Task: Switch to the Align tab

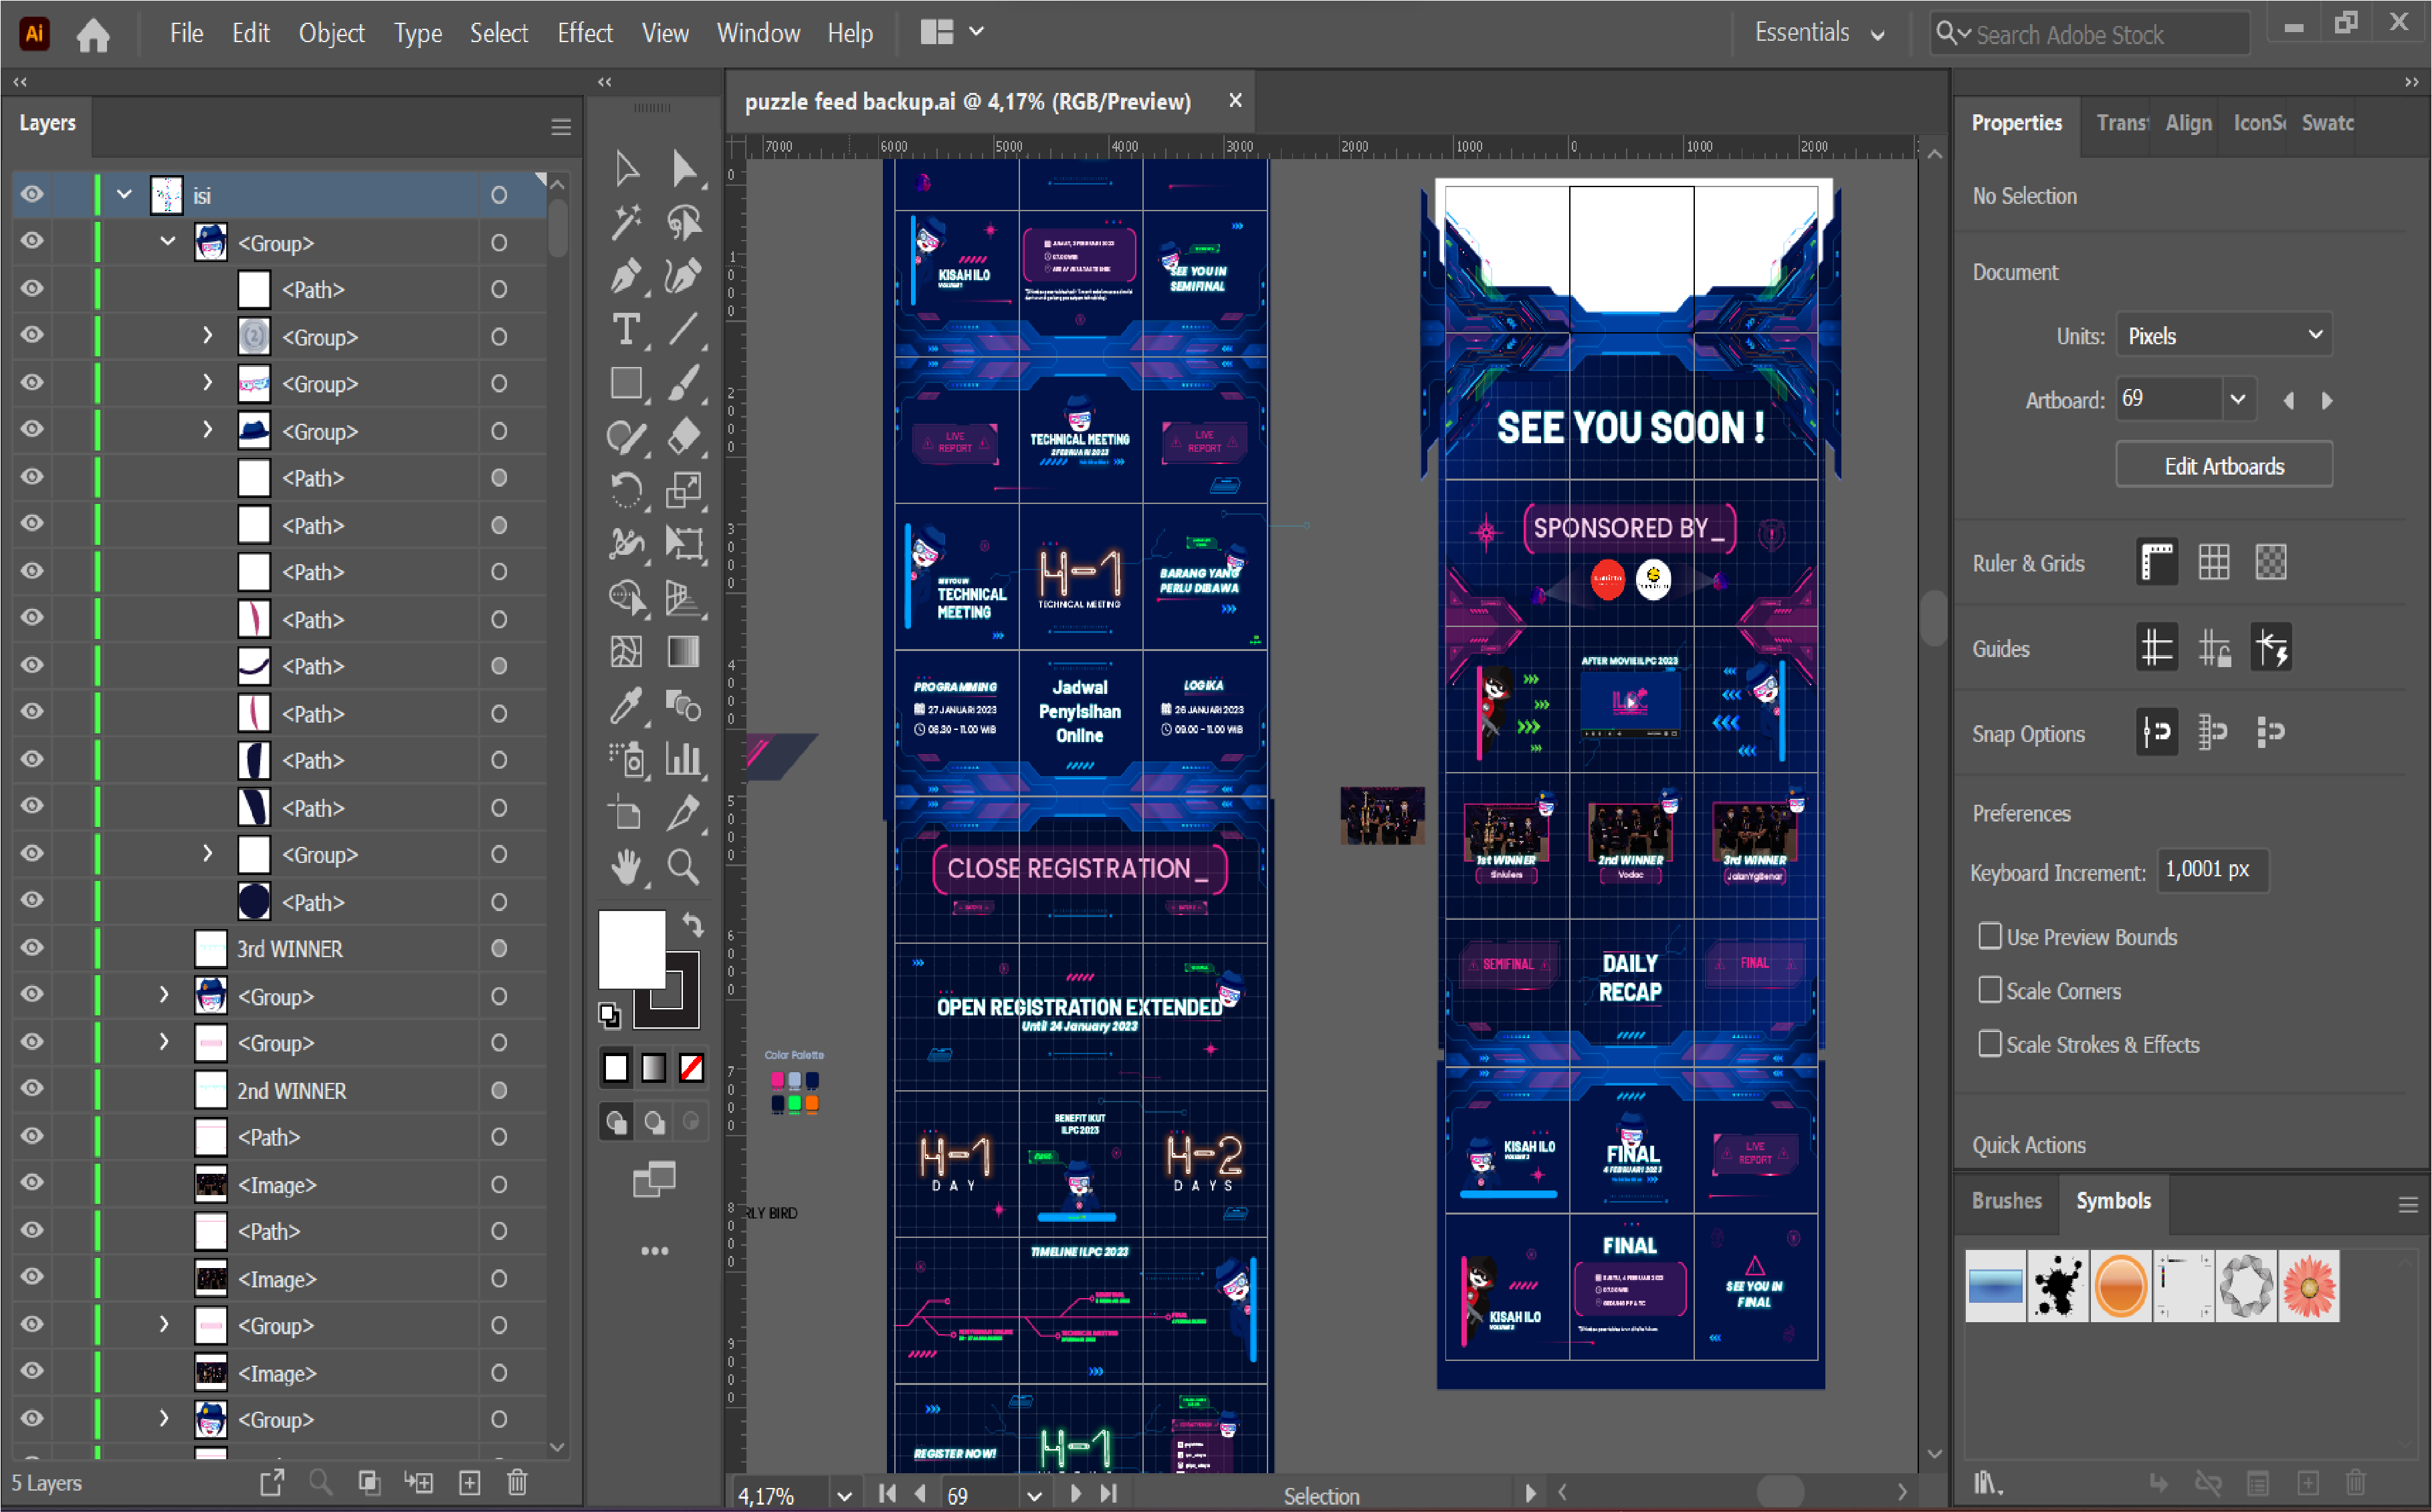Action: [x=2188, y=123]
